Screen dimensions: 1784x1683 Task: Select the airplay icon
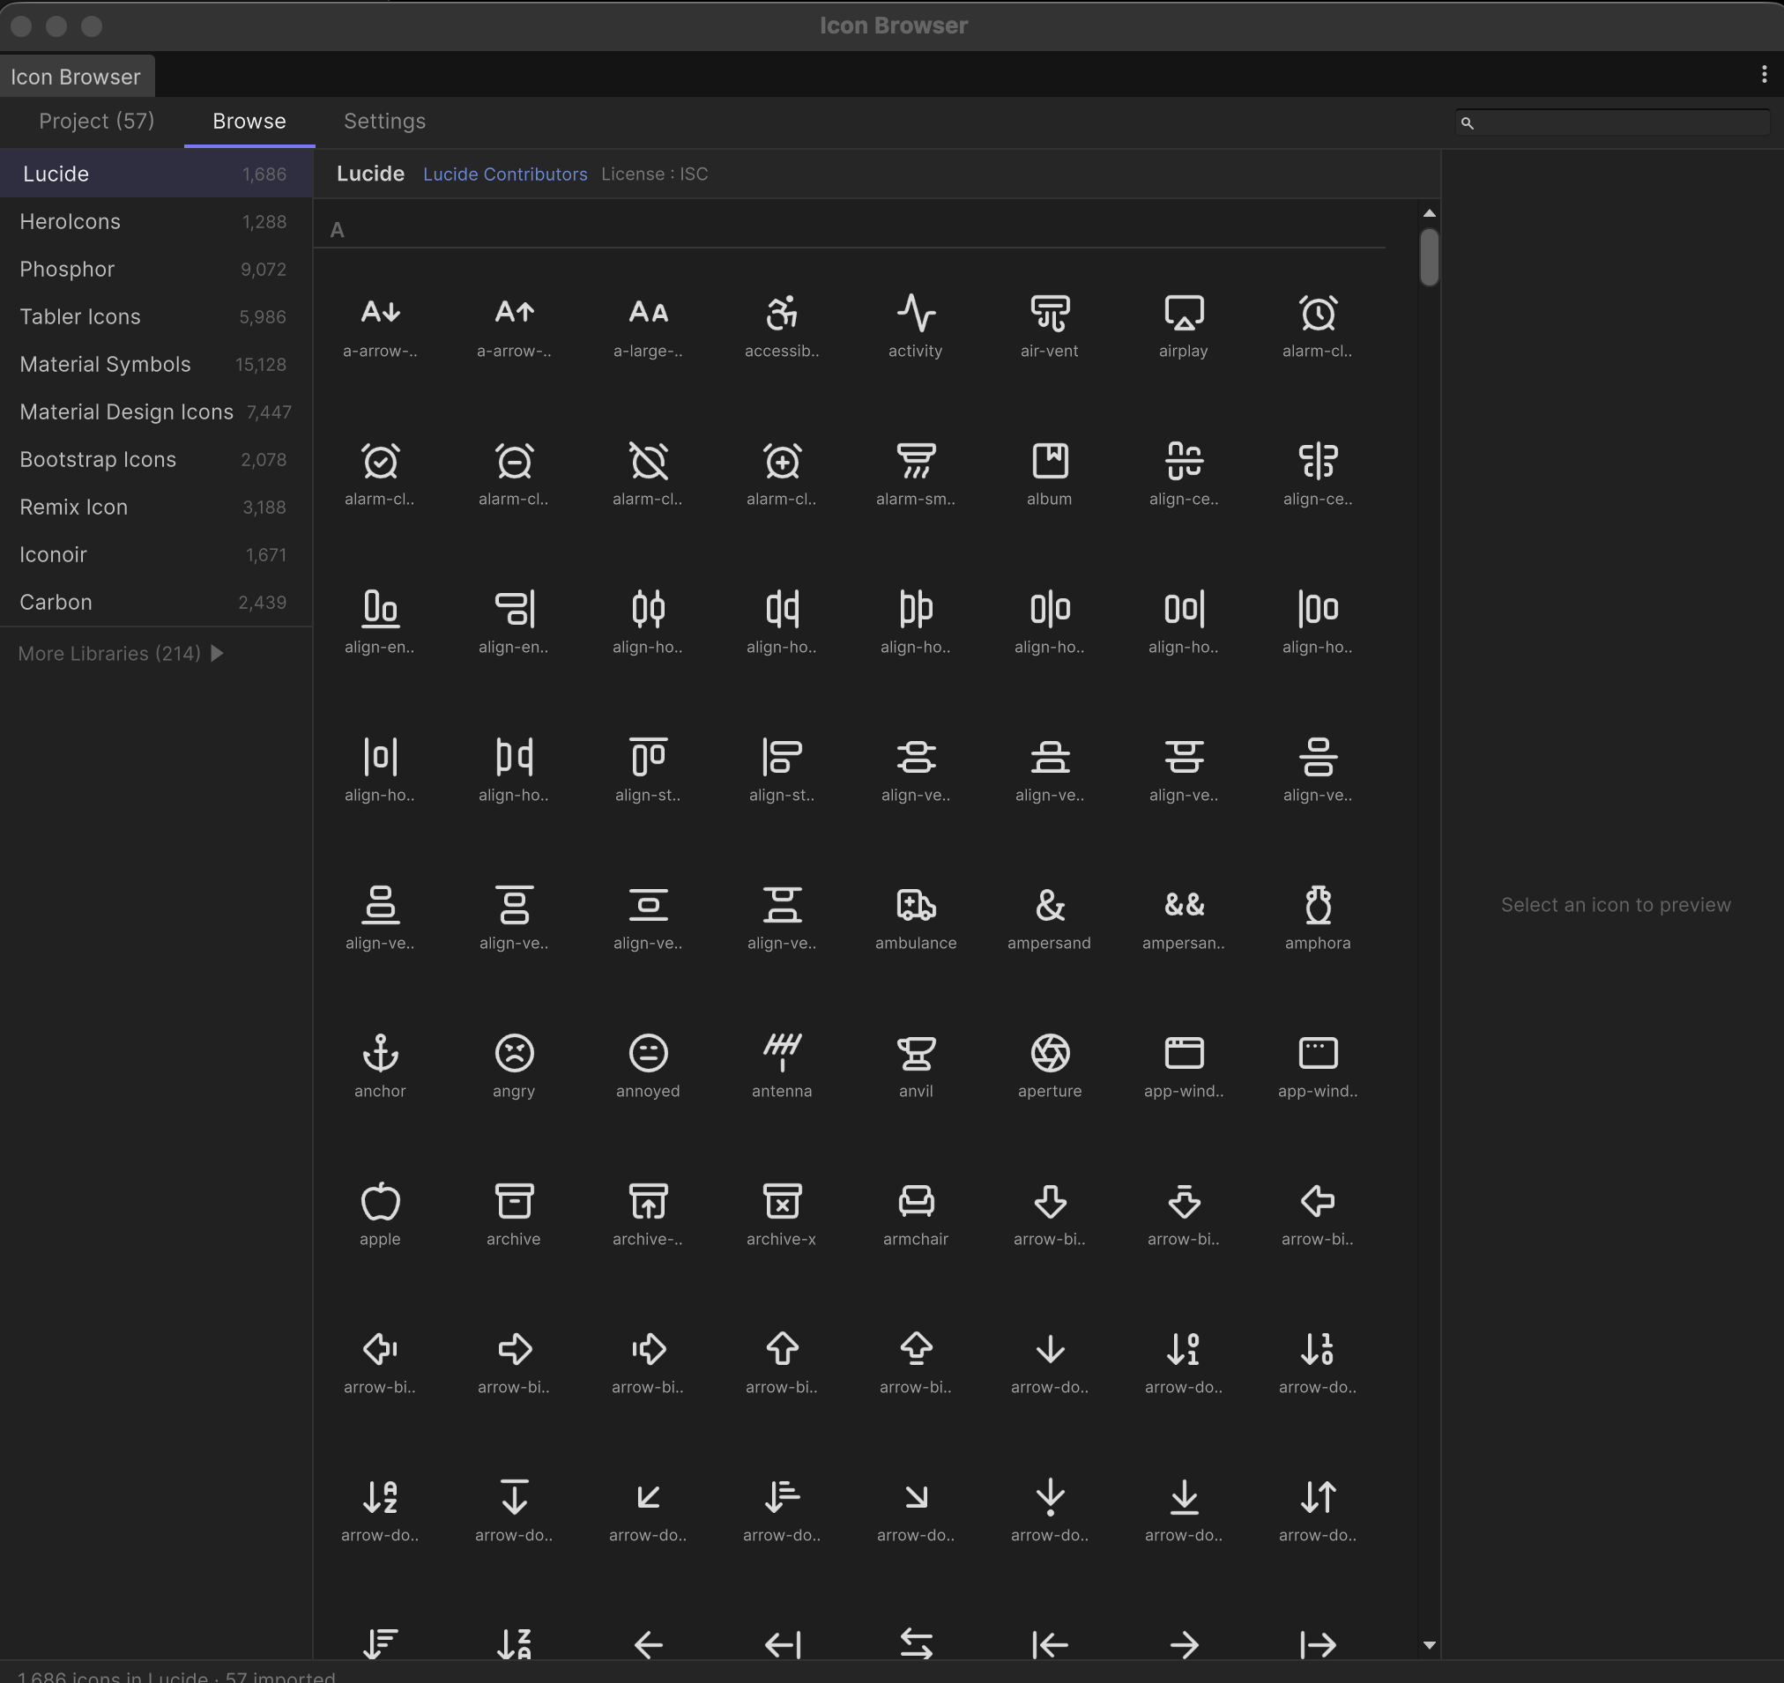click(1183, 313)
